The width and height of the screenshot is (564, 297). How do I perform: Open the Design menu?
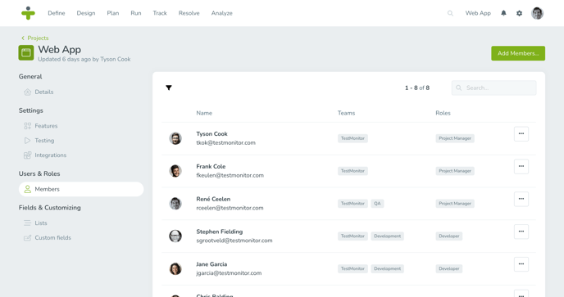pyautogui.click(x=86, y=13)
